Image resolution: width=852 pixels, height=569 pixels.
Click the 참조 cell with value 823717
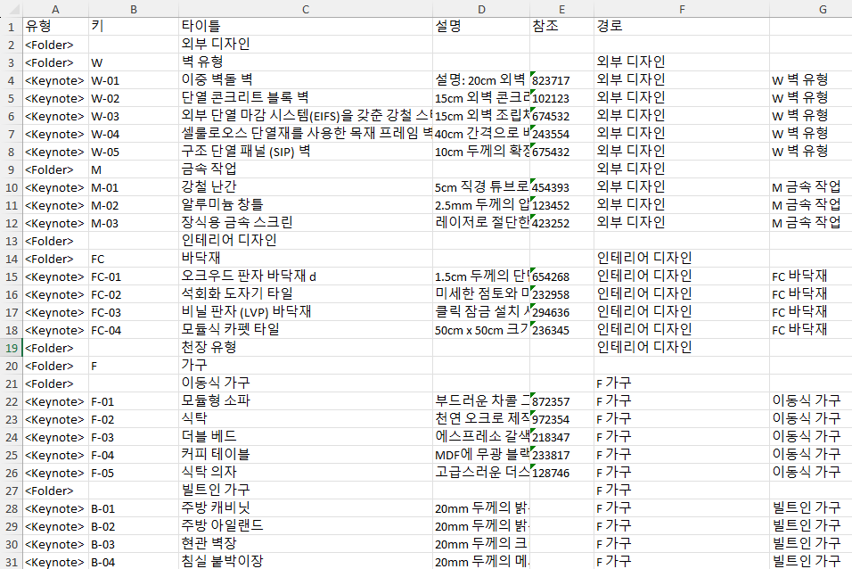561,79
